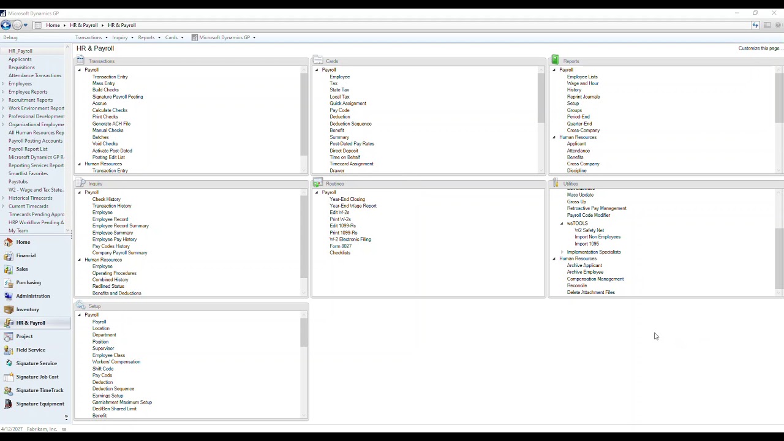This screenshot has width=784, height=441.
Task: Click the Microsoft Dynamics GP toolbar icon
Action: click(194, 37)
